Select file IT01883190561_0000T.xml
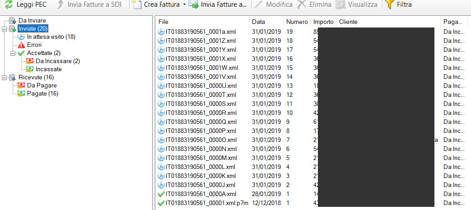This screenshot has height=210, width=471. (x=201, y=95)
